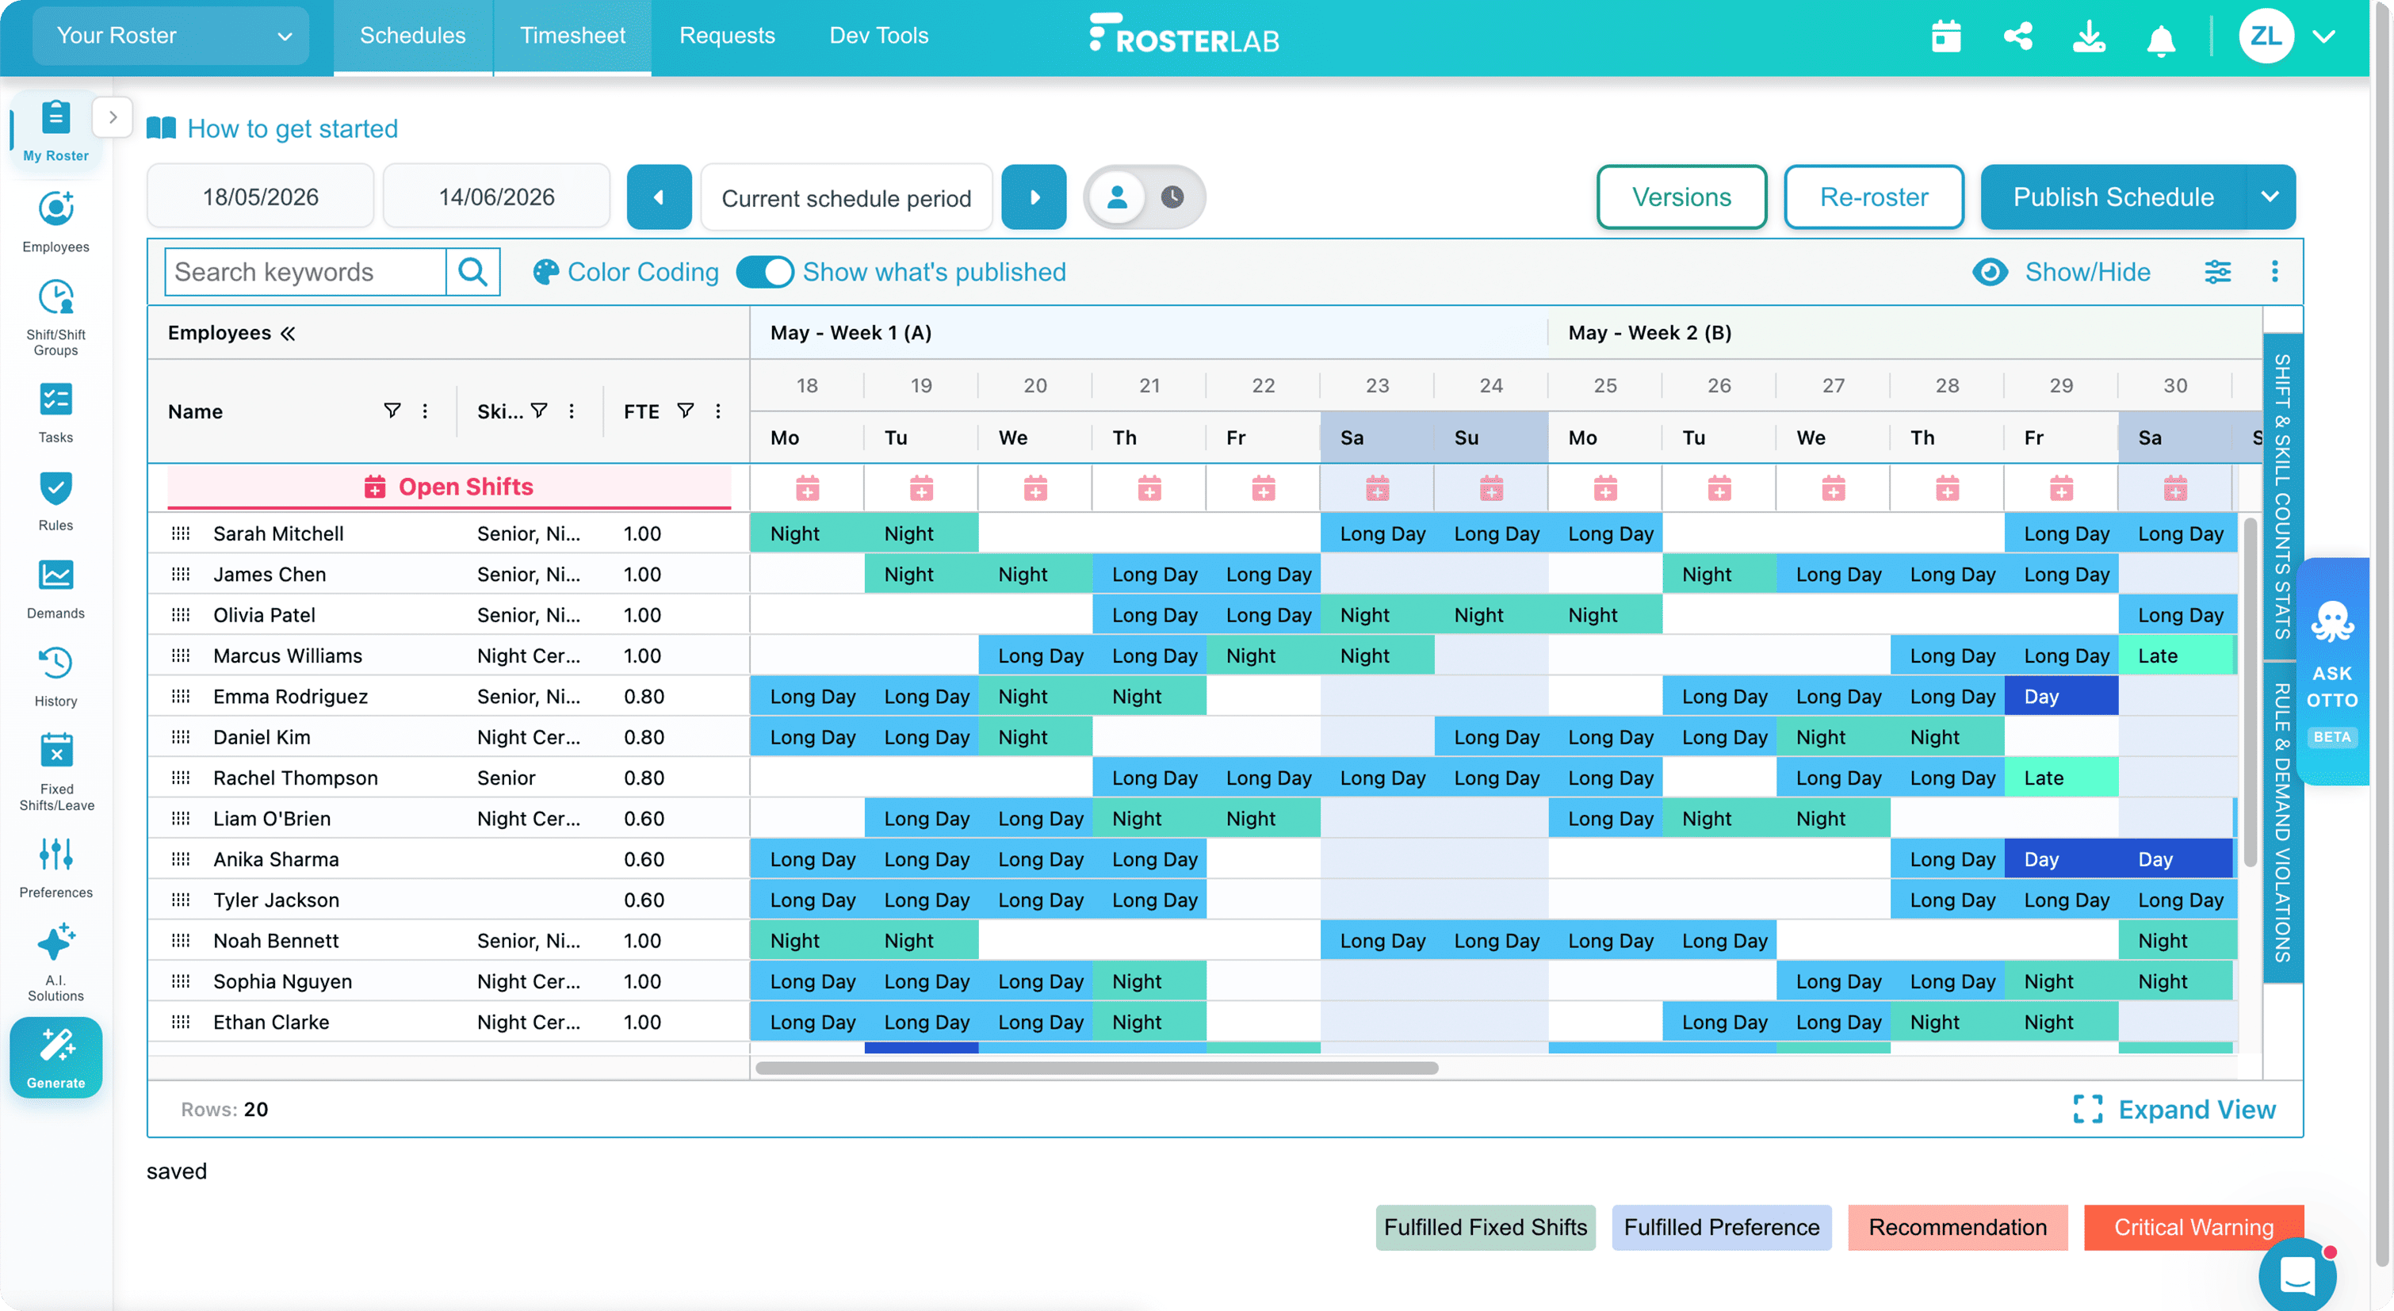Open Shift/Shift Groups in sidebar
The image size is (2394, 1311).
(x=55, y=318)
